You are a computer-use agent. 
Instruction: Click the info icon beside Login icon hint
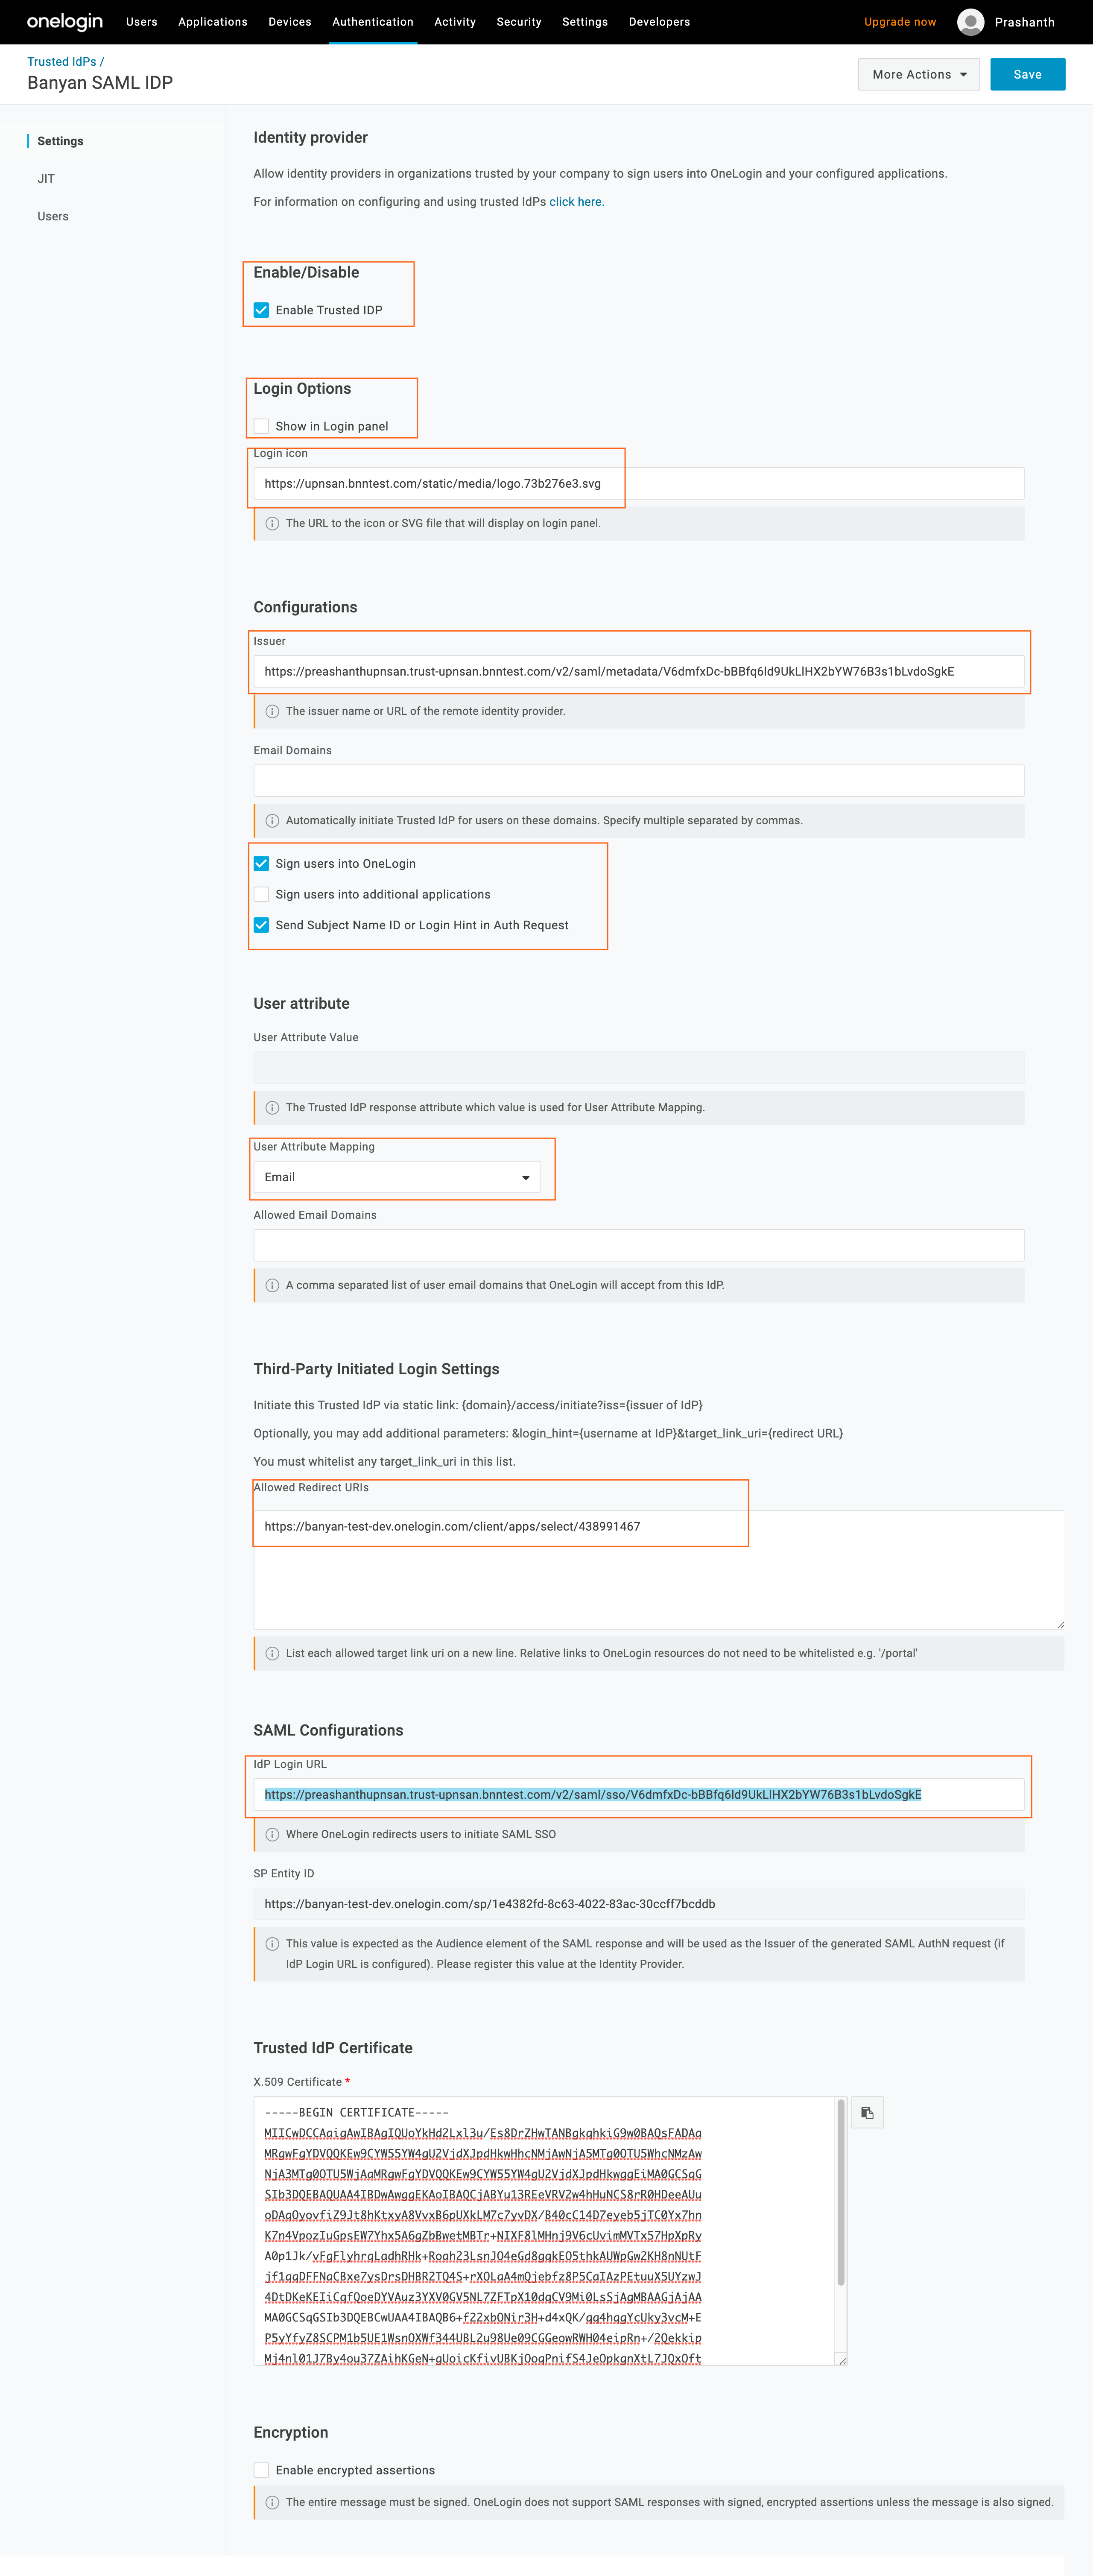coord(272,524)
